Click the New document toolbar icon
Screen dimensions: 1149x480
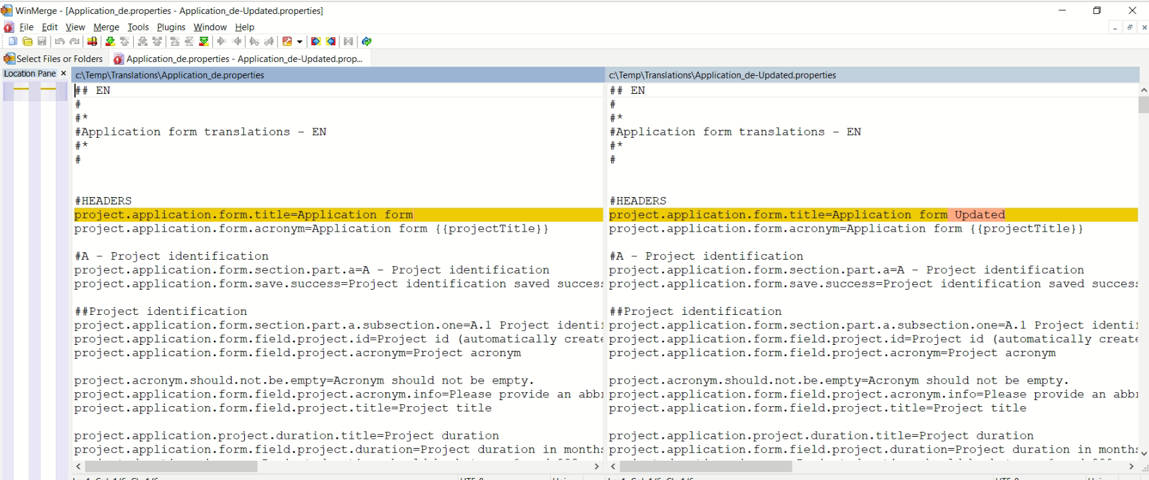[x=13, y=41]
